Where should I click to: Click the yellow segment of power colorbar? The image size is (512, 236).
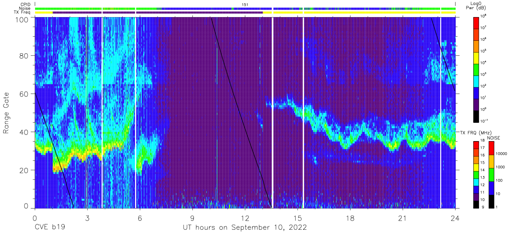point(477,57)
